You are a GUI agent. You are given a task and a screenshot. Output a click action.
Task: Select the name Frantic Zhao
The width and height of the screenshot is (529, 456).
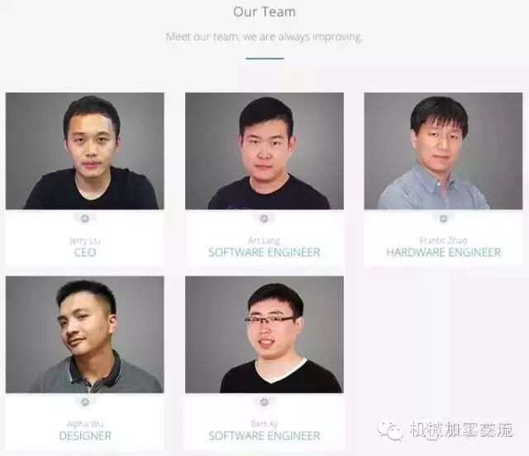(443, 241)
